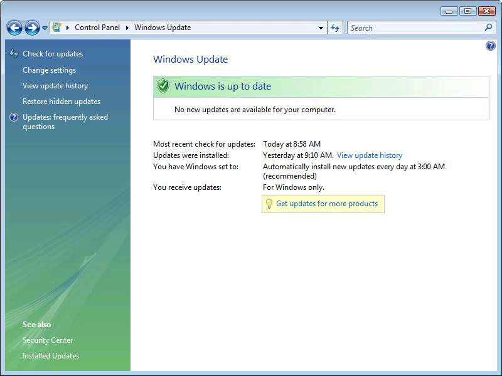This screenshot has width=502, height=376.
Task: Click 'Today at 8:58 AM' value
Action: (292, 144)
